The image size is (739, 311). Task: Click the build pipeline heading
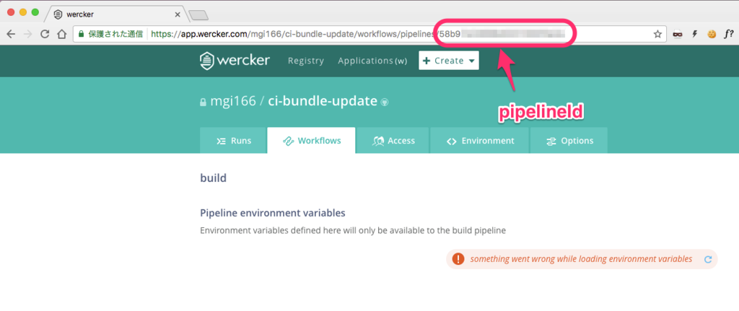[214, 178]
